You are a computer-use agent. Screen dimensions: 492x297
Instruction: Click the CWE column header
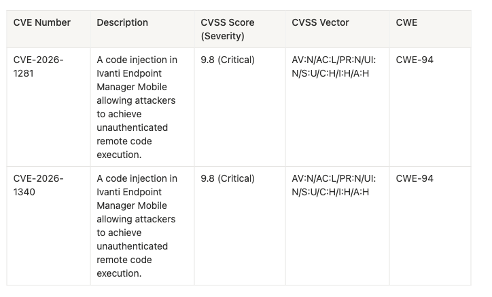[407, 22]
